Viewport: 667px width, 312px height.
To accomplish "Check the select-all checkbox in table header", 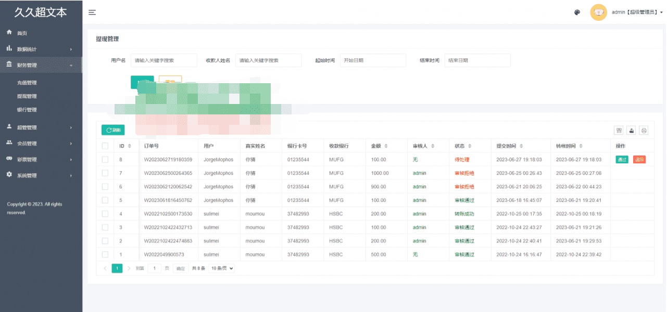I will [x=105, y=146].
